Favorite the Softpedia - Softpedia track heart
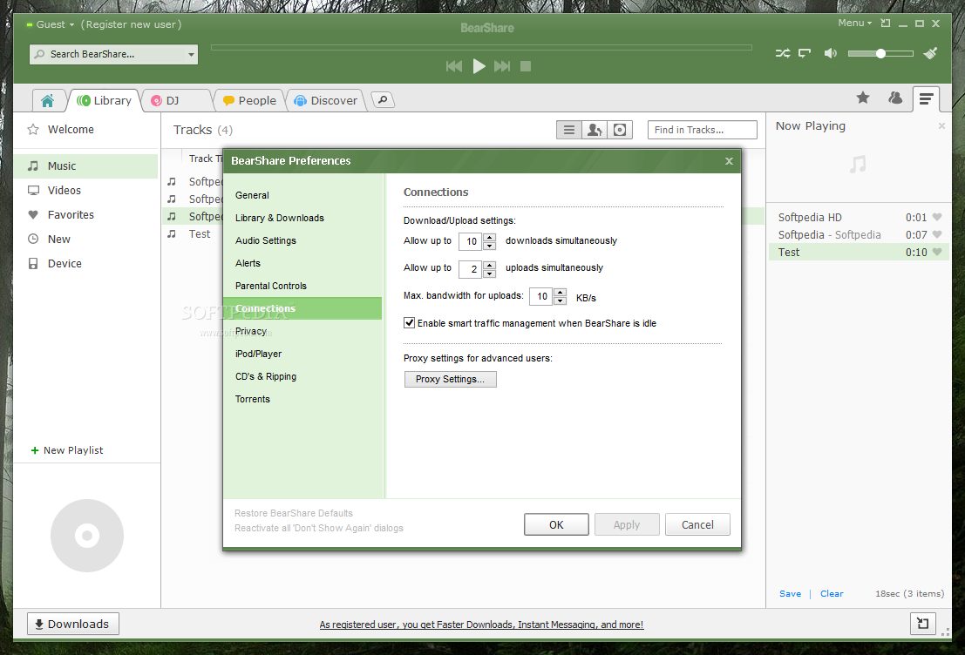Viewport: 965px width, 655px height. click(x=937, y=234)
